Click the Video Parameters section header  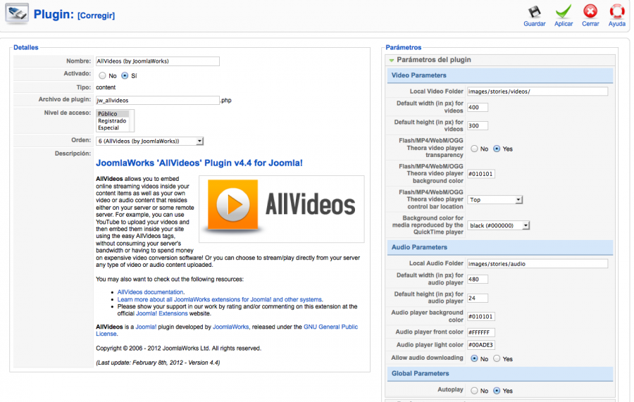[x=500, y=75]
